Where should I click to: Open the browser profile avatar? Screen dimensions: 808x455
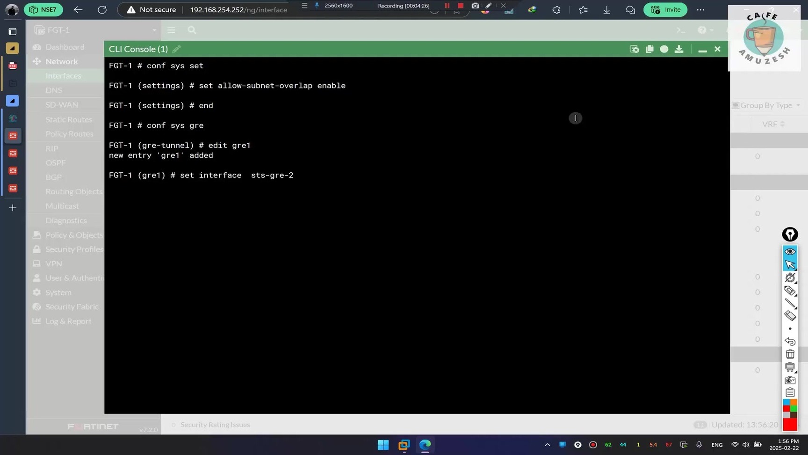tap(12, 9)
